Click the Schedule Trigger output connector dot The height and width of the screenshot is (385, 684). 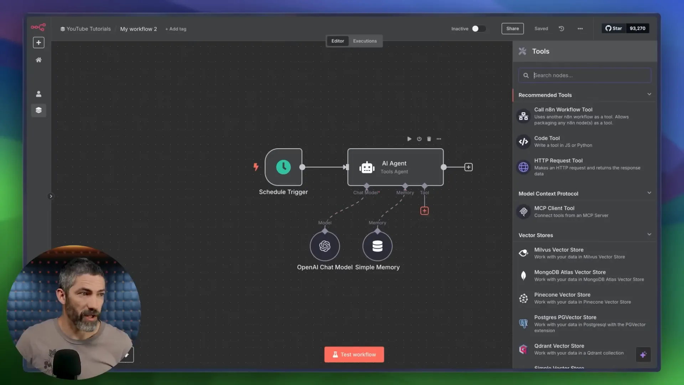(x=302, y=167)
